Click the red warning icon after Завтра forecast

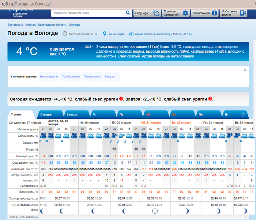point(210,99)
